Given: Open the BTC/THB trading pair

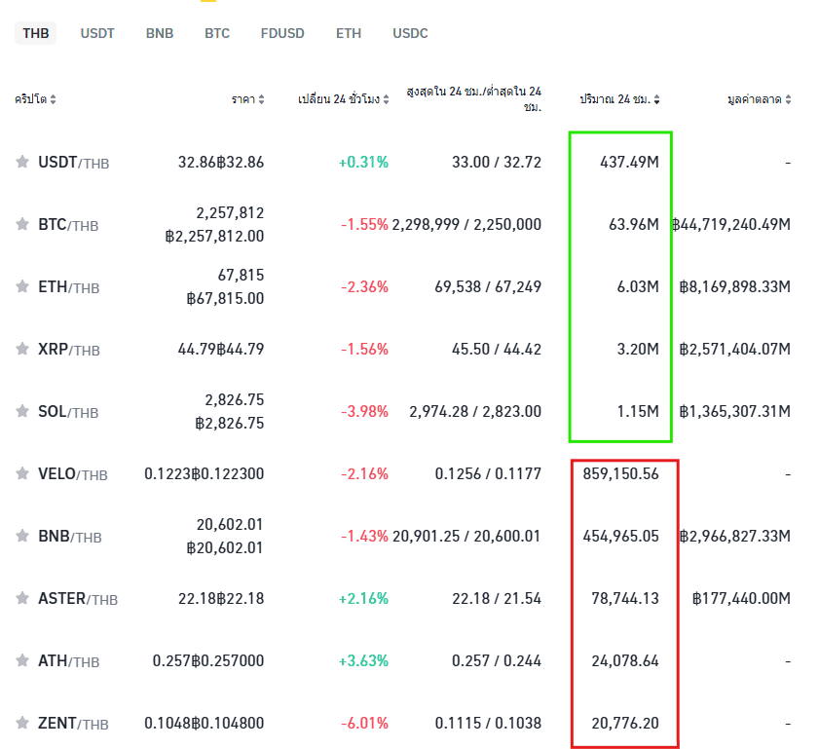Looking at the screenshot, I should [68, 225].
